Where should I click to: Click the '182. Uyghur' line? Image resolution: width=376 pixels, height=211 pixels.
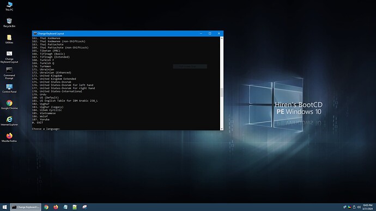41,104
